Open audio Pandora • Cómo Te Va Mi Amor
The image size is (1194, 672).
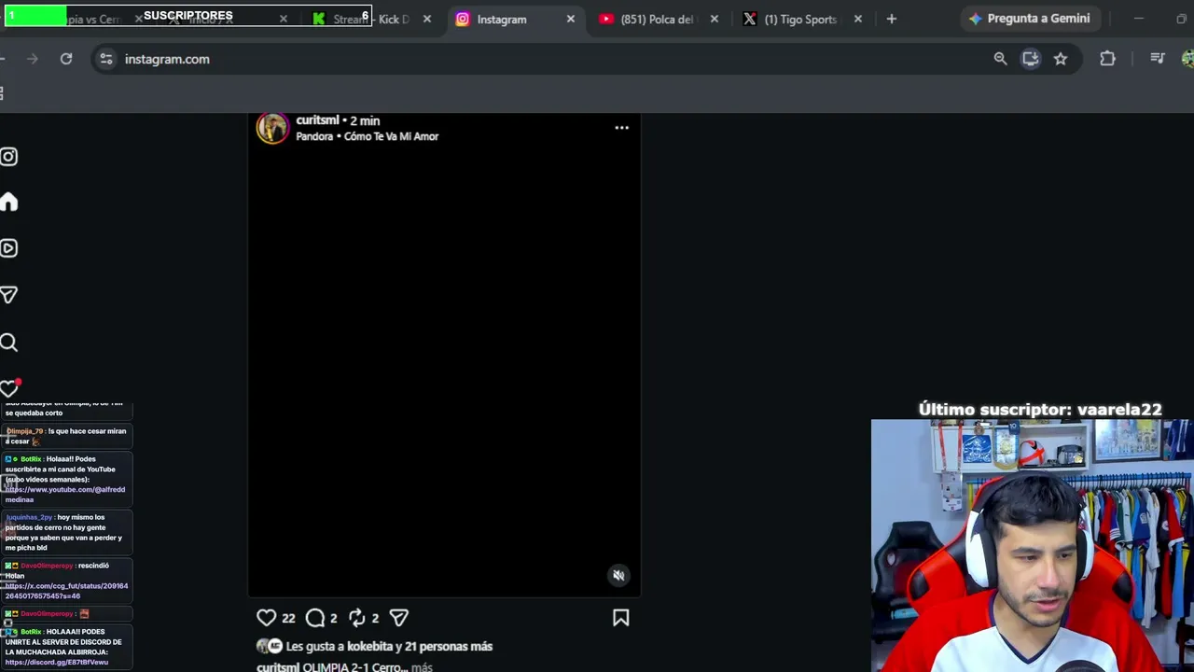pos(367,136)
